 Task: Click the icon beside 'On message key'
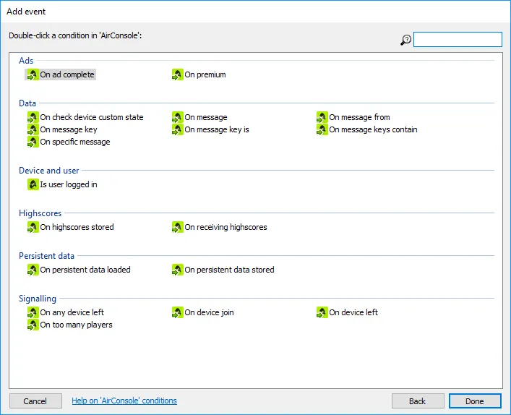33,129
